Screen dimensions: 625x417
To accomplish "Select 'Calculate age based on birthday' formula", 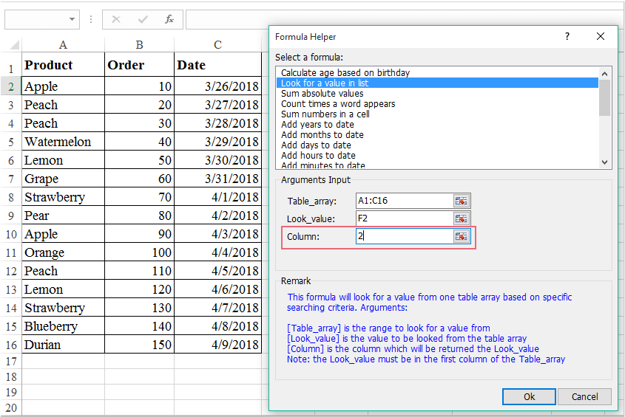I will (x=437, y=72).
